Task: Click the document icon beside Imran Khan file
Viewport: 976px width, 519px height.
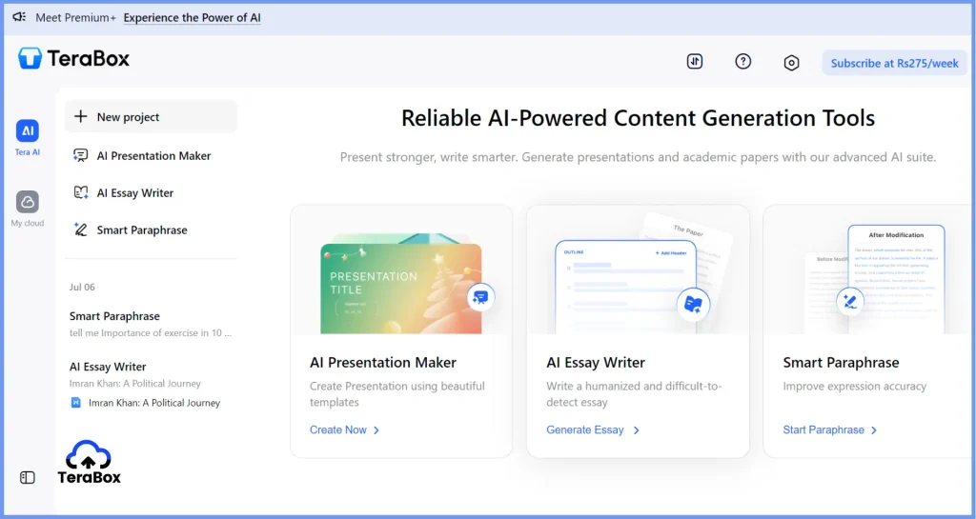Action: pyautogui.click(x=76, y=403)
